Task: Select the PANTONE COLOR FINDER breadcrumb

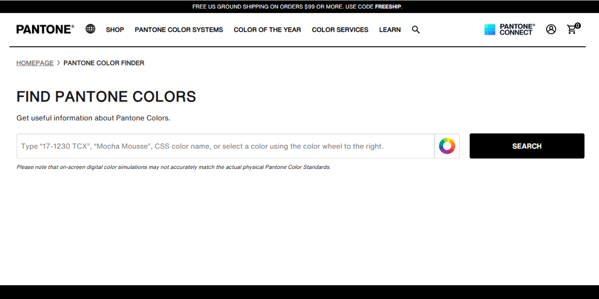Action: point(104,63)
